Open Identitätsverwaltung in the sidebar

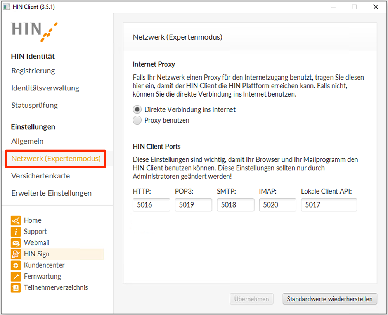tap(45, 88)
